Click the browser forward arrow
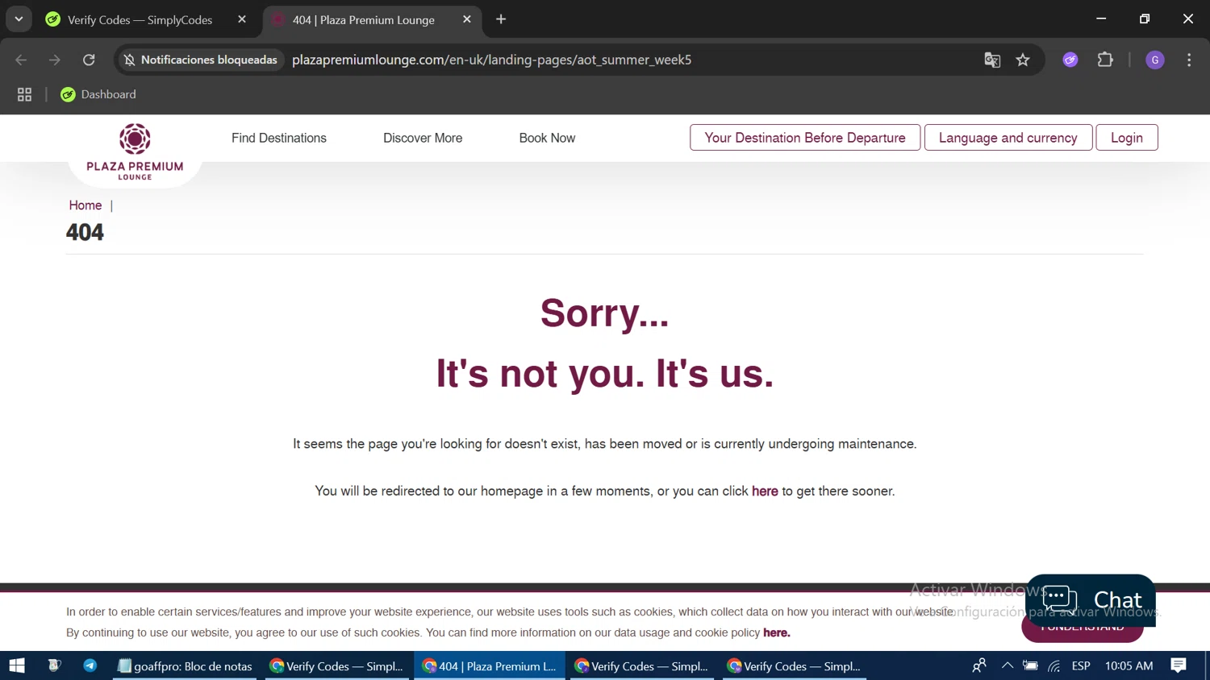Image resolution: width=1210 pixels, height=680 pixels. pyautogui.click(x=55, y=60)
